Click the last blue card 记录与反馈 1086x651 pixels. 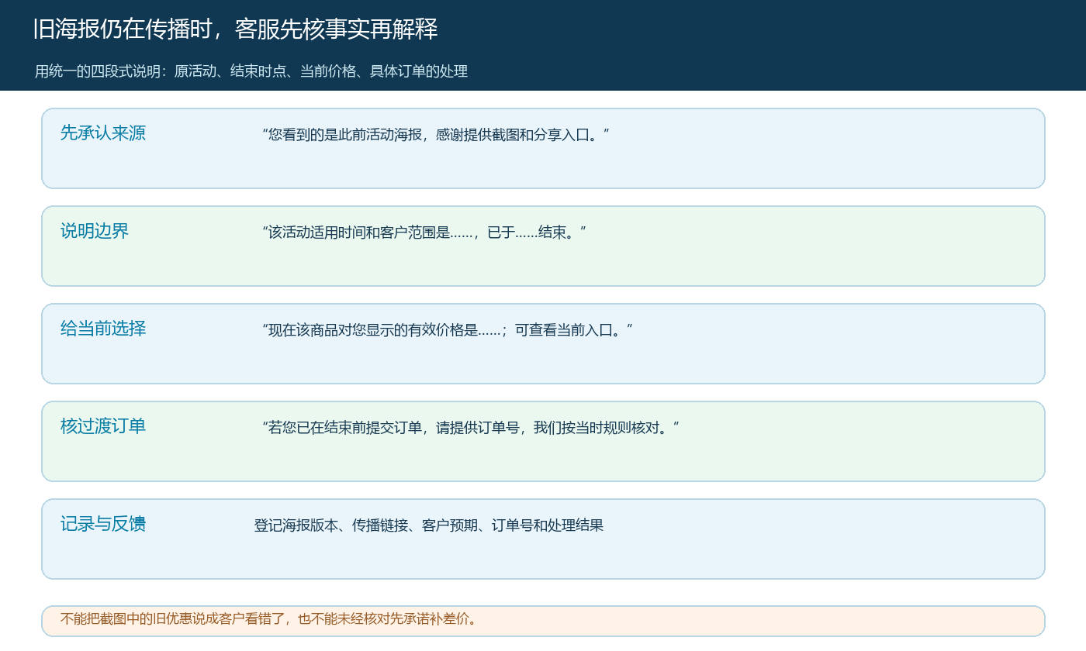(x=543, y=539)
